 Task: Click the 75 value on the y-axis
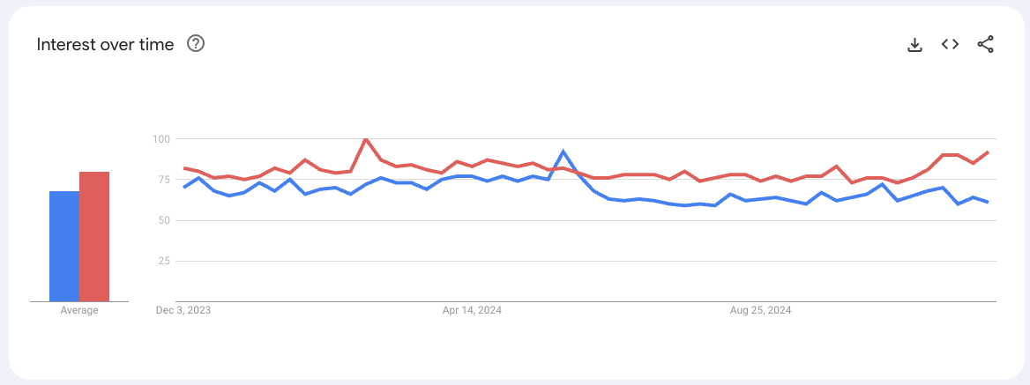[160, 180]
